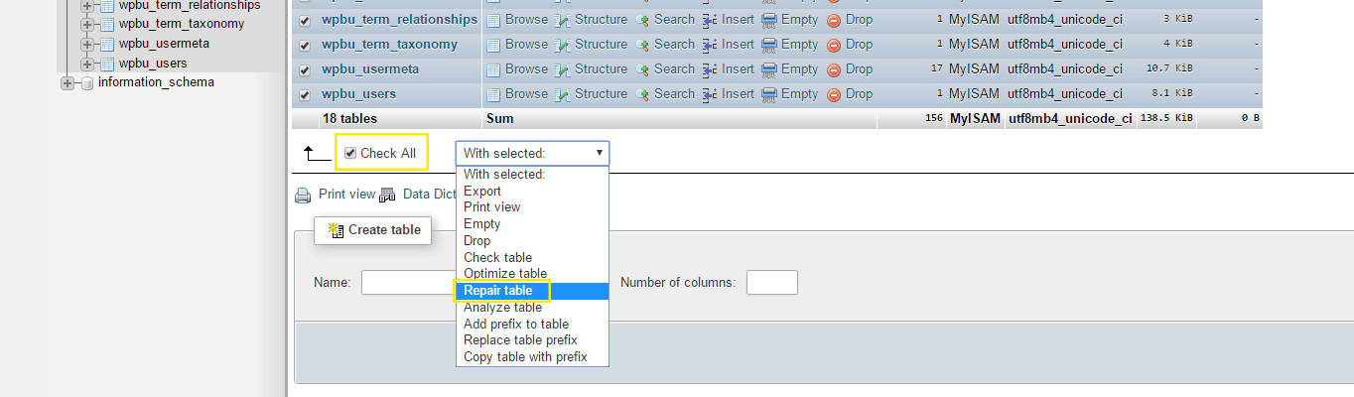Uncheck the wpbu_users table checkbox

pyautogui.click(x=305, y=94)
